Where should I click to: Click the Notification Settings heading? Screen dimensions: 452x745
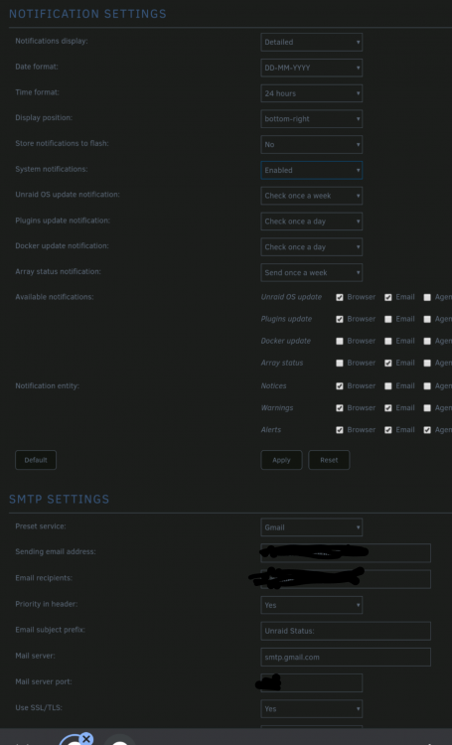pos(88,14)
